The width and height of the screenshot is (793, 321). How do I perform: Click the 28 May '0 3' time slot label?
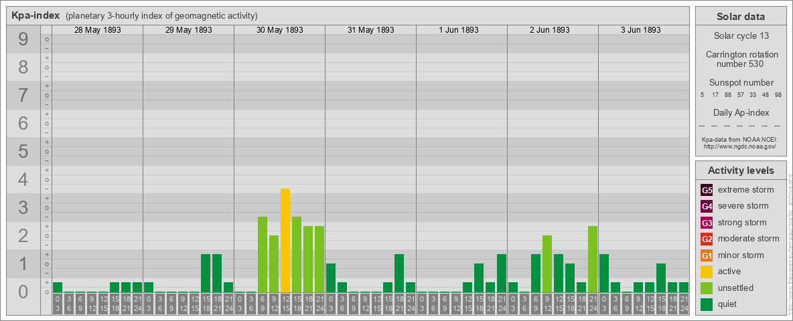point(58,304)
